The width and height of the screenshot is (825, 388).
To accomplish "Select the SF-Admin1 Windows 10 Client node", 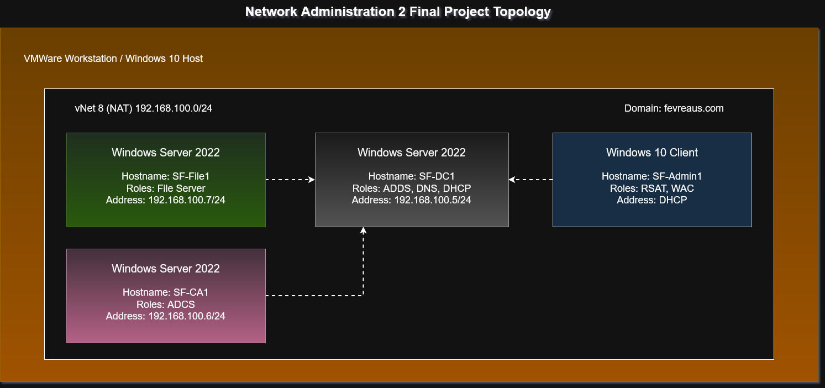I will tap(652, 180).
